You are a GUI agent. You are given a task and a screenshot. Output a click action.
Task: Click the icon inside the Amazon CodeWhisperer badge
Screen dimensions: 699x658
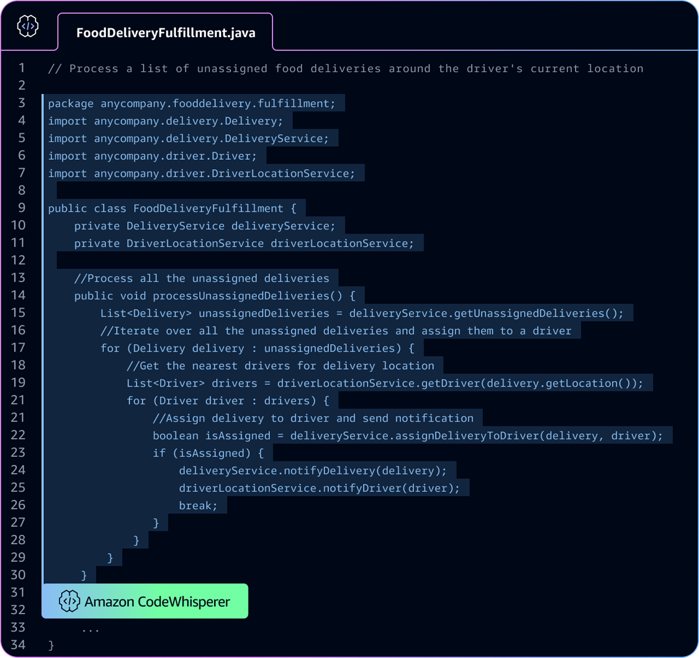click(69, 601)
